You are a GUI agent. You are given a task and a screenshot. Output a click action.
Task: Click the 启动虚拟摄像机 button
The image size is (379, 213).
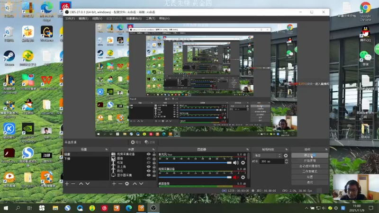click(310, 166)
